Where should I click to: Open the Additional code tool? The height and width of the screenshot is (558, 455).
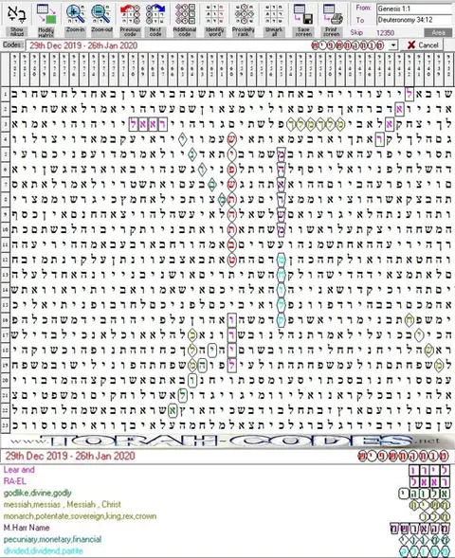pos(185,19)
